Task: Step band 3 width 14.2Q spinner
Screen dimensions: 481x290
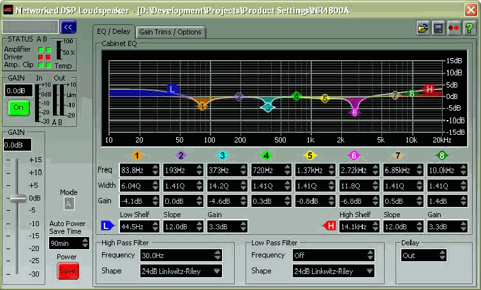Action: tap(244, 185)
